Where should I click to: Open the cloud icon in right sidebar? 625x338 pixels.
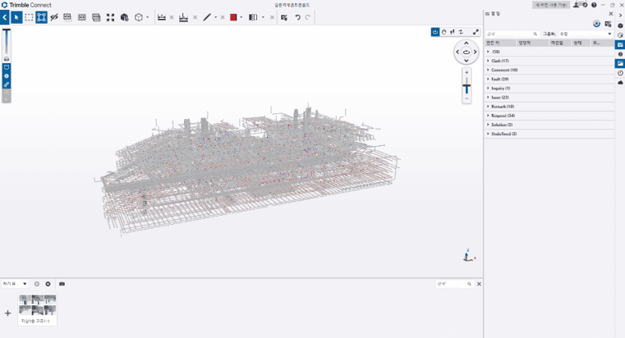(x=620, y=82)
